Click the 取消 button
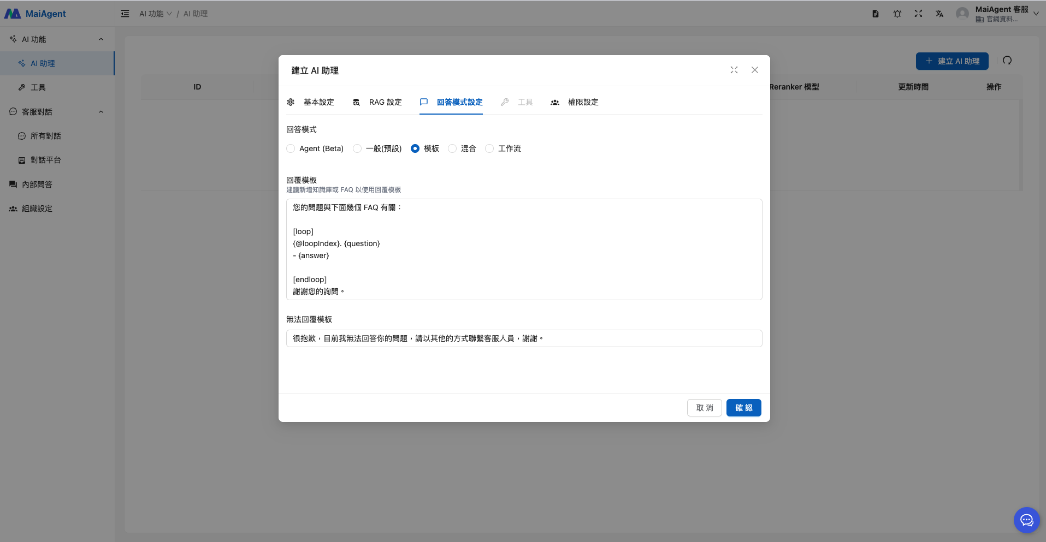The image size is (1046, 542). [x=704, y=408]
